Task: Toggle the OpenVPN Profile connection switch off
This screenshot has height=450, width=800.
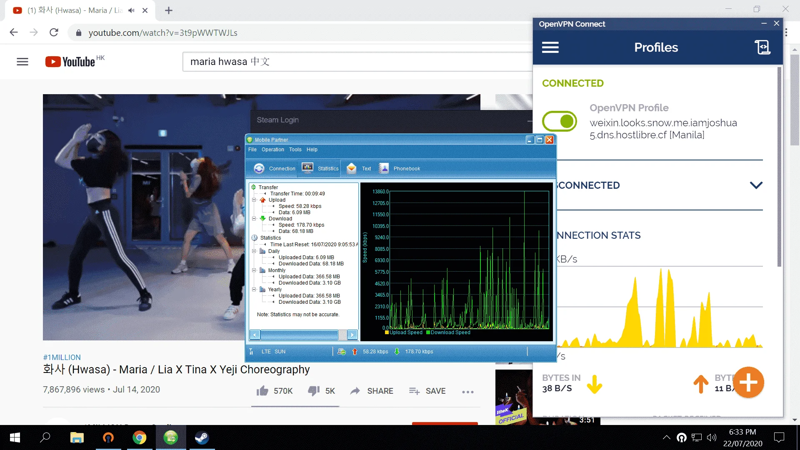Action: click(x=560, y=121)
